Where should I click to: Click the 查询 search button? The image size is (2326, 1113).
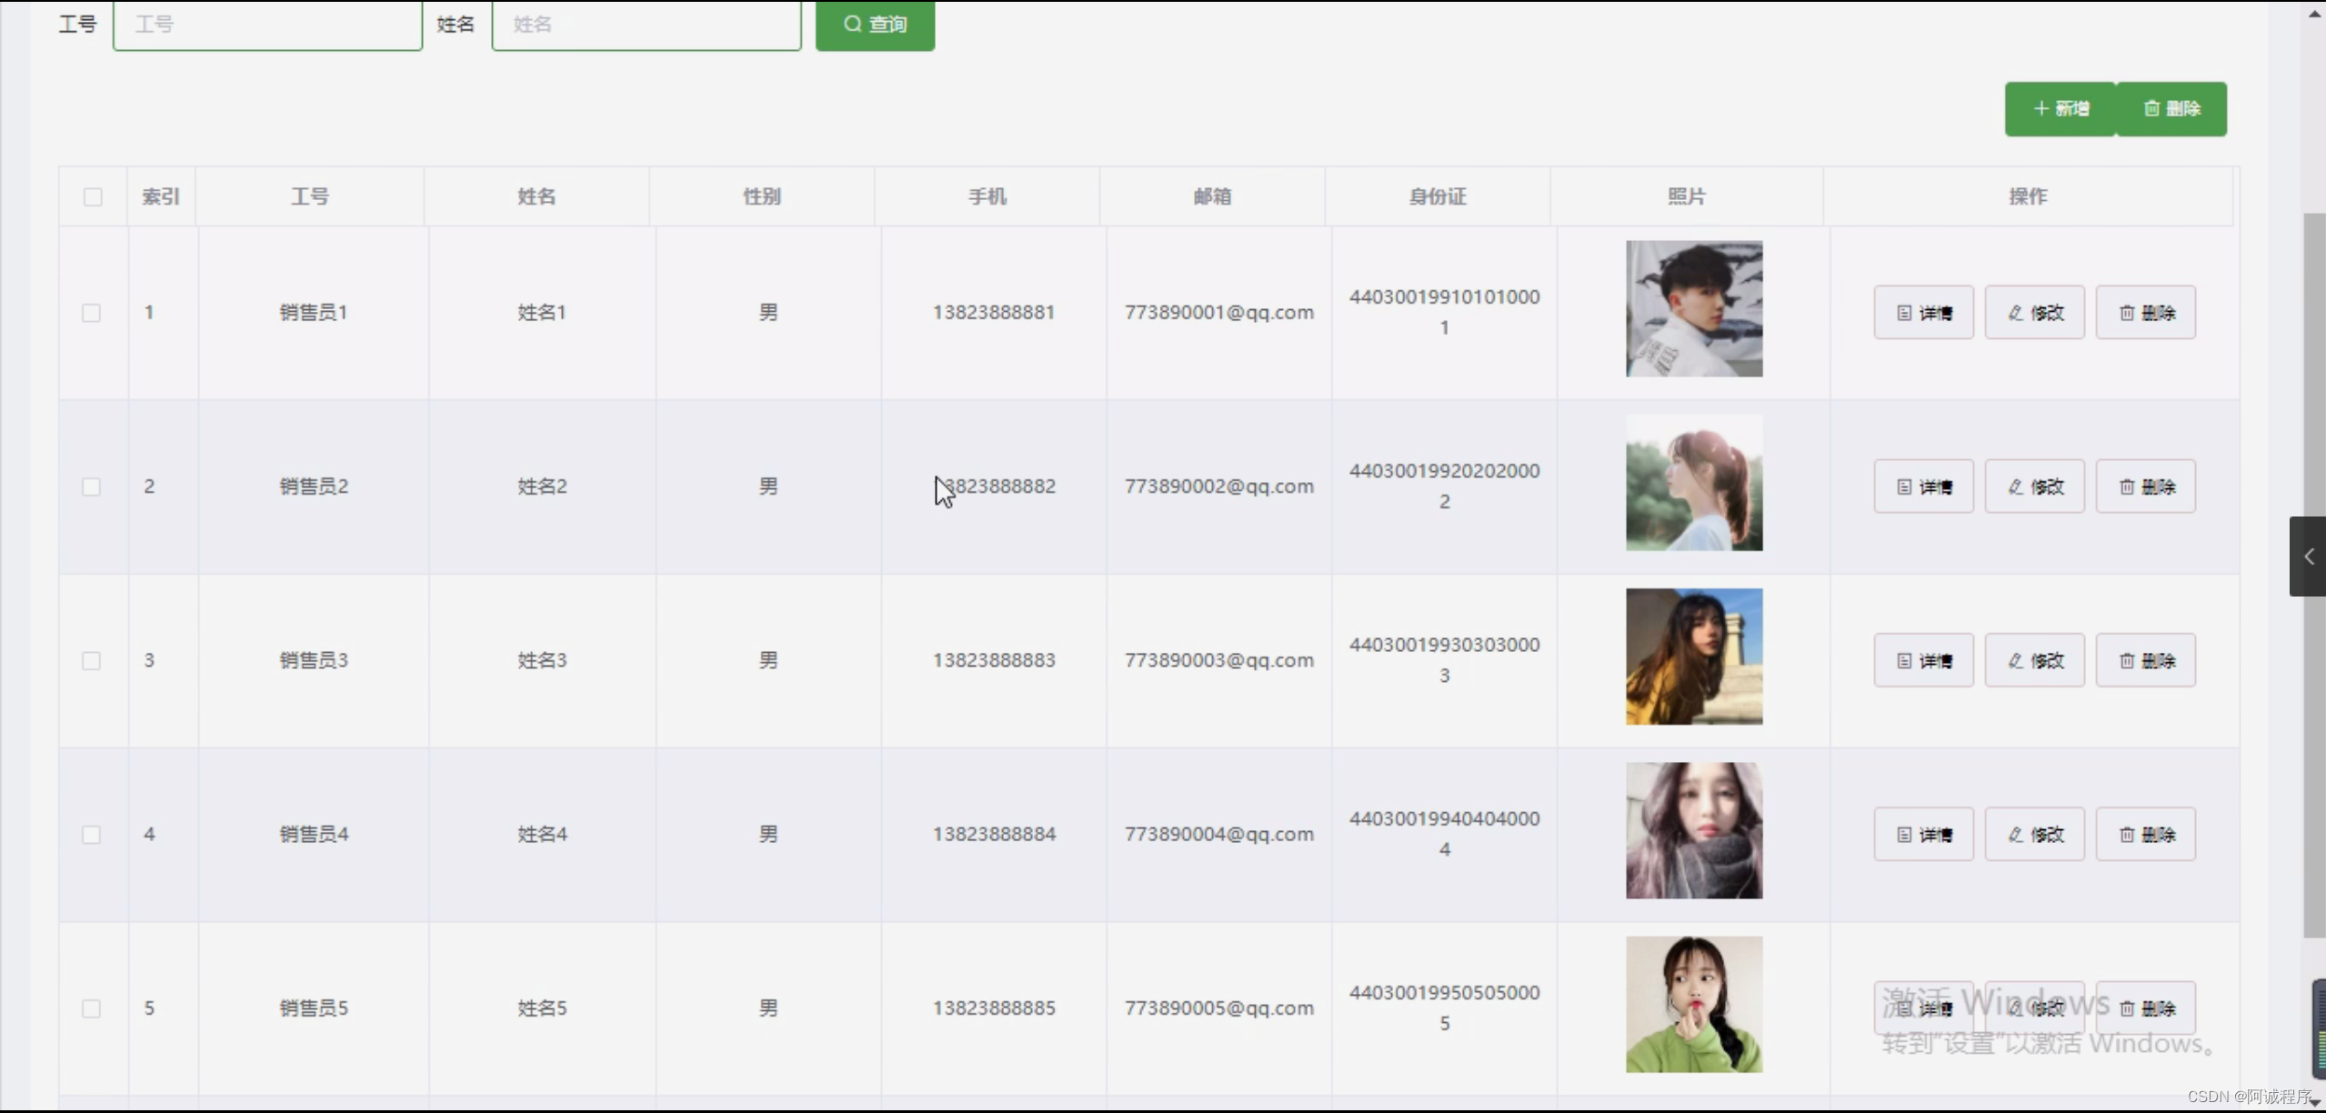click(874, 25)
